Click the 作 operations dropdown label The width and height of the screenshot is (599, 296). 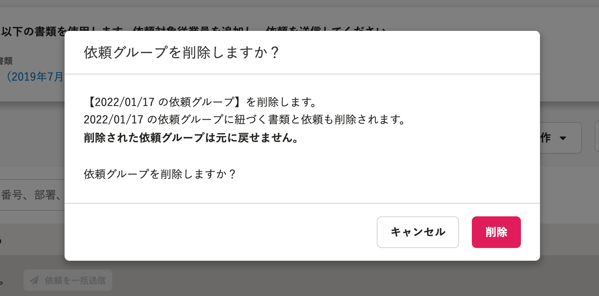[545, 138]
